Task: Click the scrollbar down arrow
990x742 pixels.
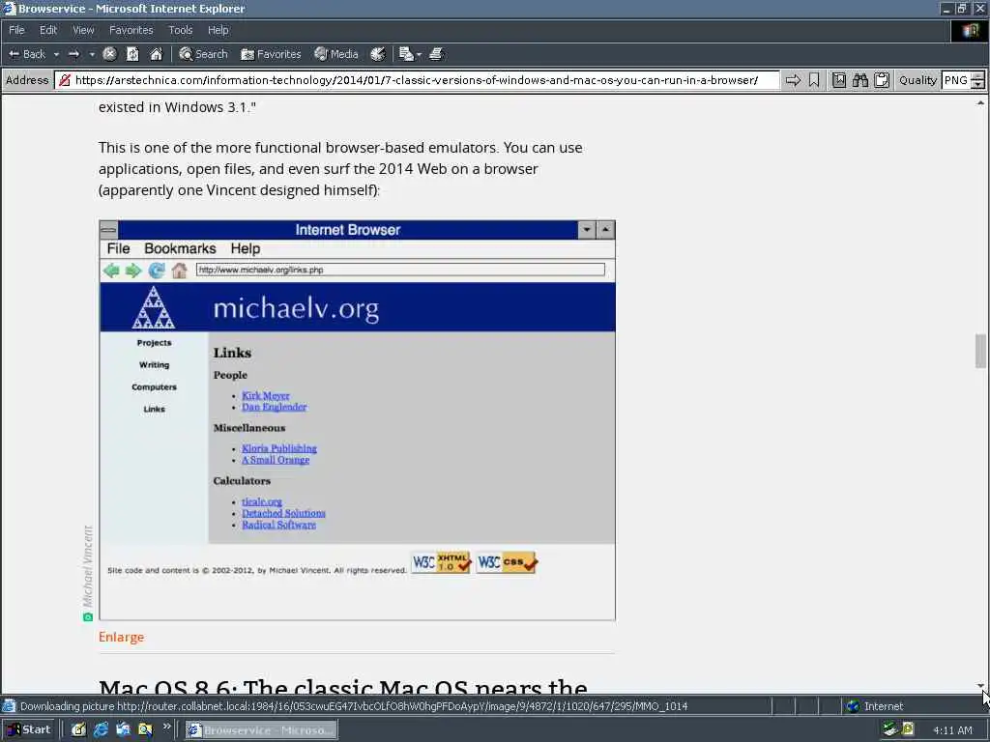Action: click(x=980, y=686)
